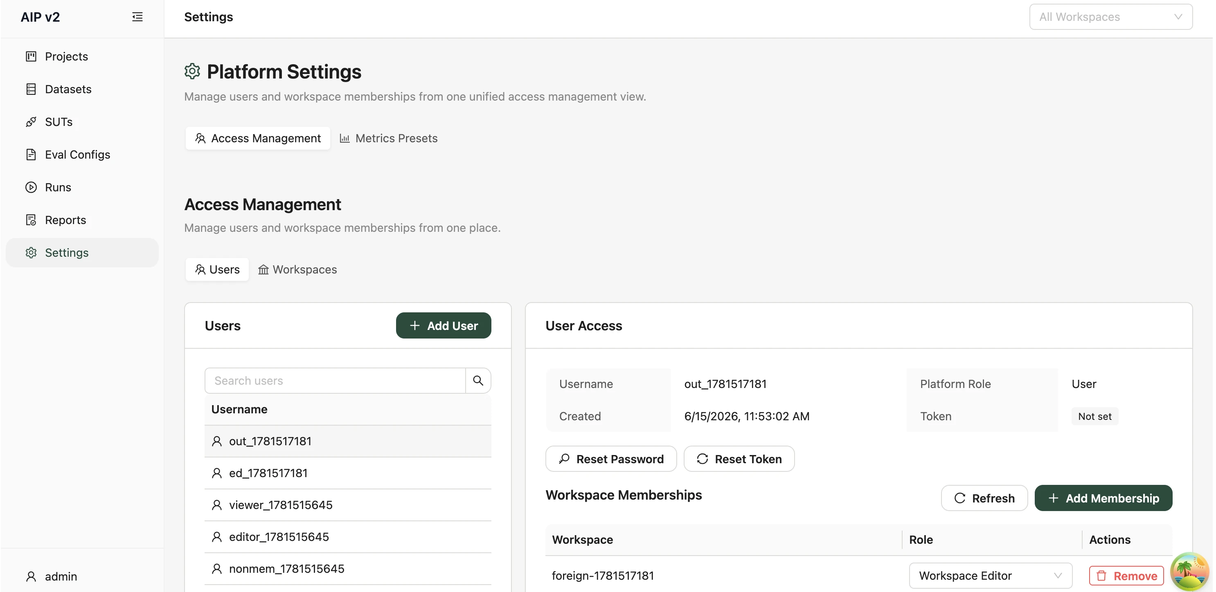Click the Metrics Presets chart icon
This screenshot has height=592, width=1216.
345,138
